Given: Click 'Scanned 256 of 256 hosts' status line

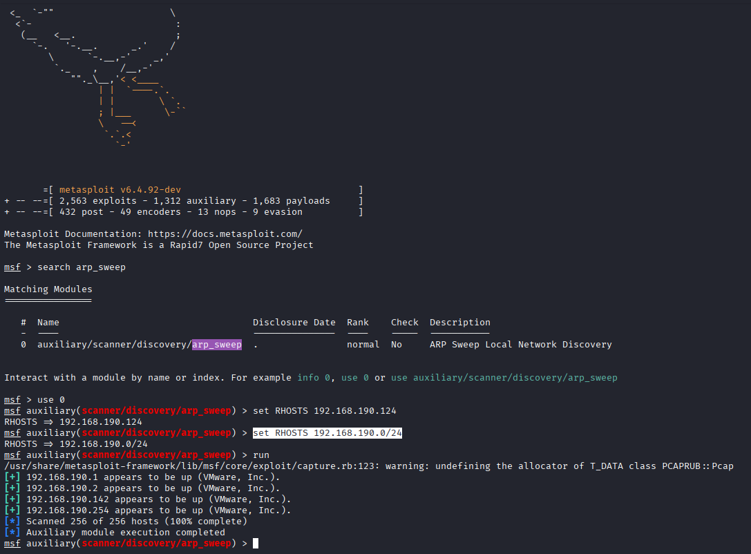Looking at the screenshot, I should pos(126,521).
